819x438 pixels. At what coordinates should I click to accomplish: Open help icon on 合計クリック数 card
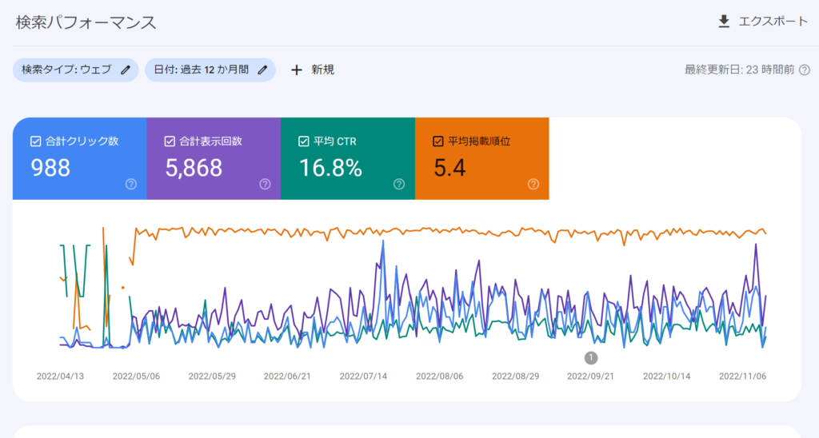(x=131, y=184)
